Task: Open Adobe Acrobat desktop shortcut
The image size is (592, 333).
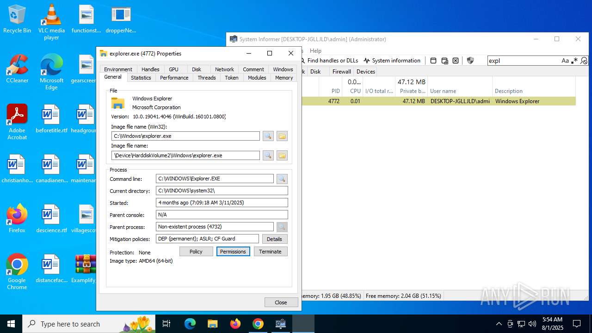Action: tap(17, 122)
